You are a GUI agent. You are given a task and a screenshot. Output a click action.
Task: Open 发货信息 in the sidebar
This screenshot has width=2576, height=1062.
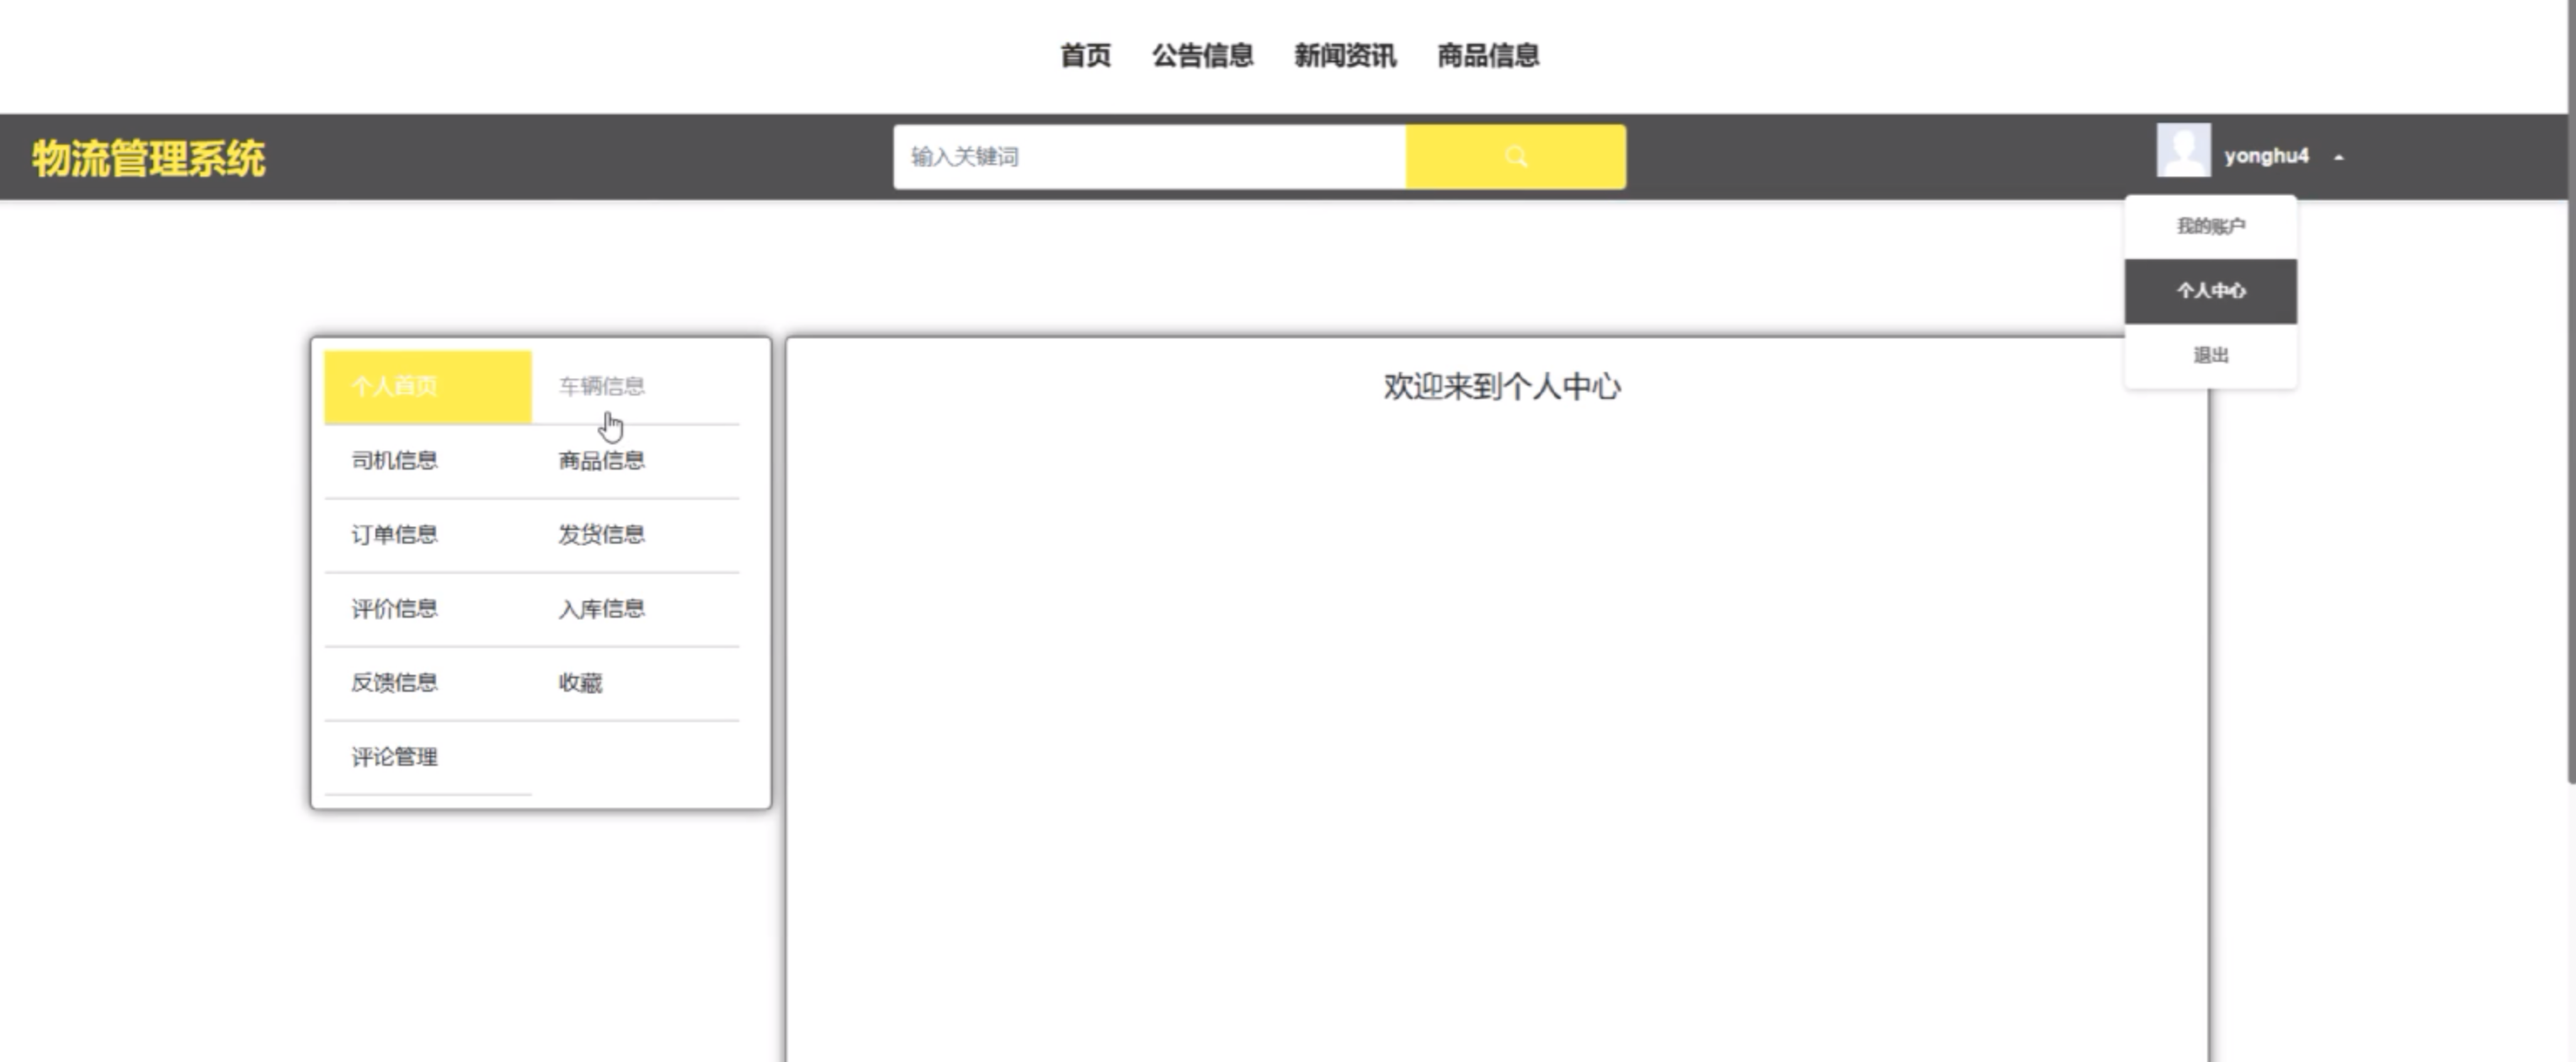(x=602, y=535)
